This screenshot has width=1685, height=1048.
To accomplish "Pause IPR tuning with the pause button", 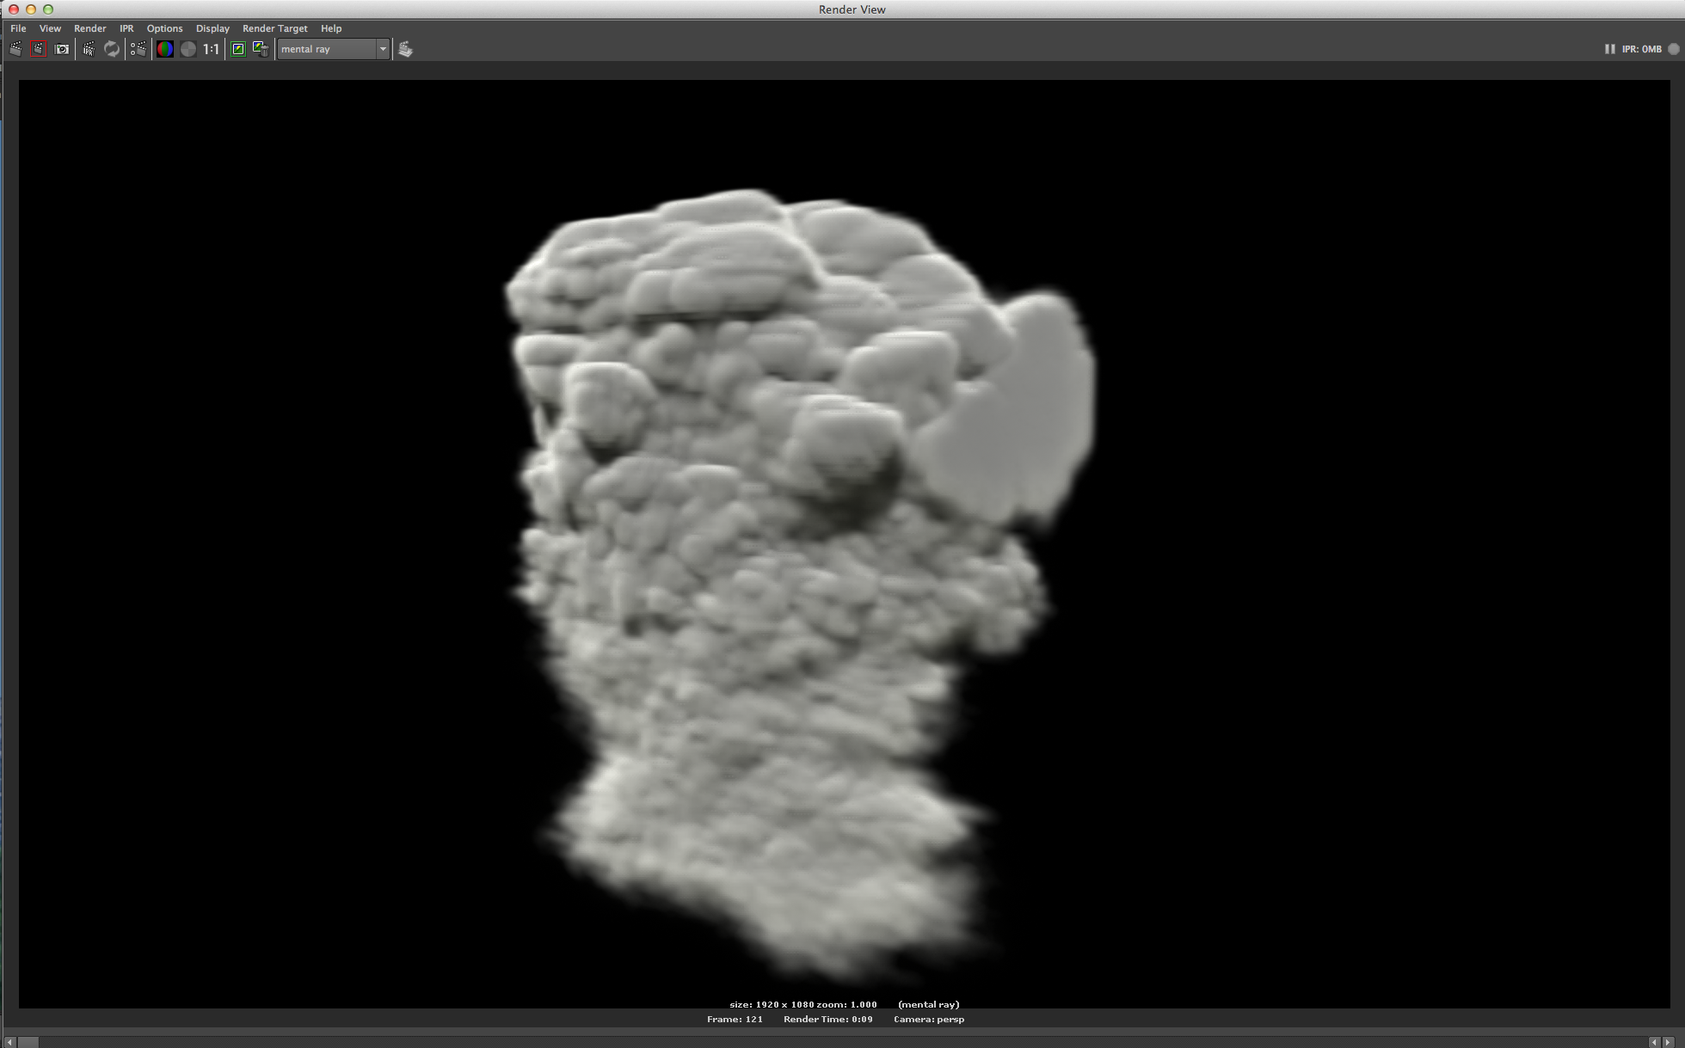I will (1609, 49).
